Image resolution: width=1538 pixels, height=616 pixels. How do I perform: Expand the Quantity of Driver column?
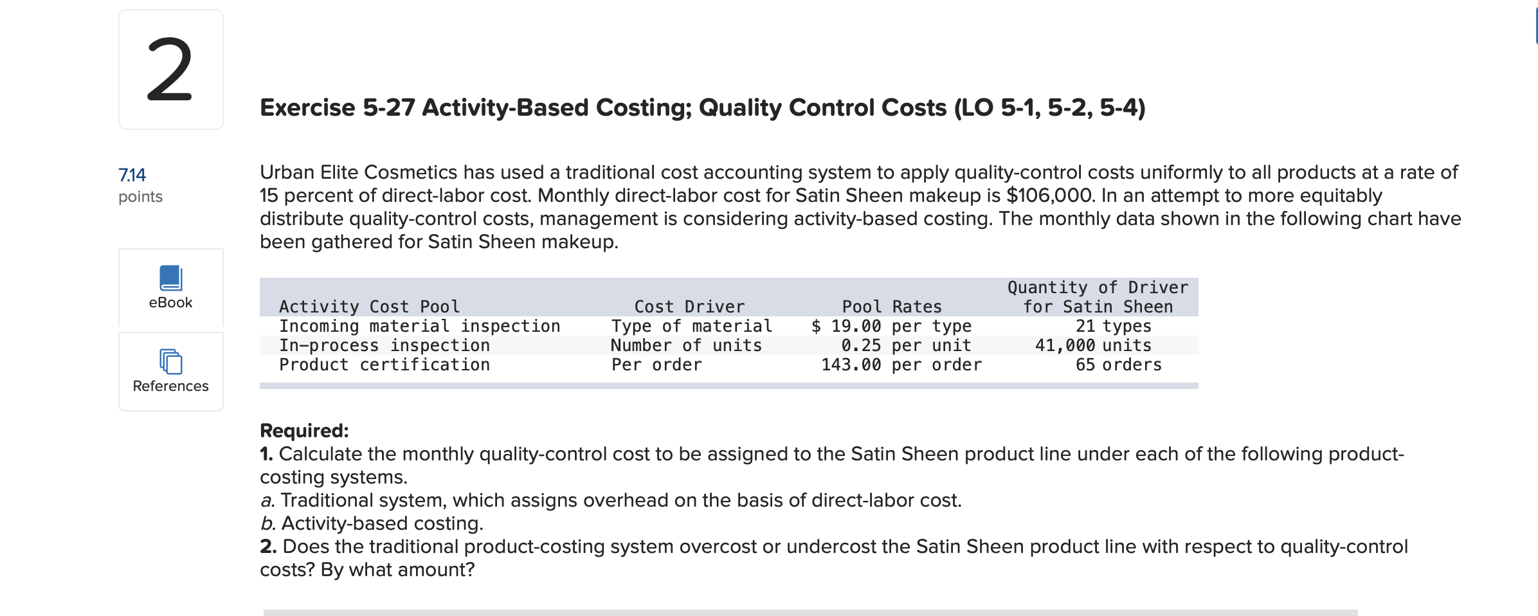(1096, 297)
